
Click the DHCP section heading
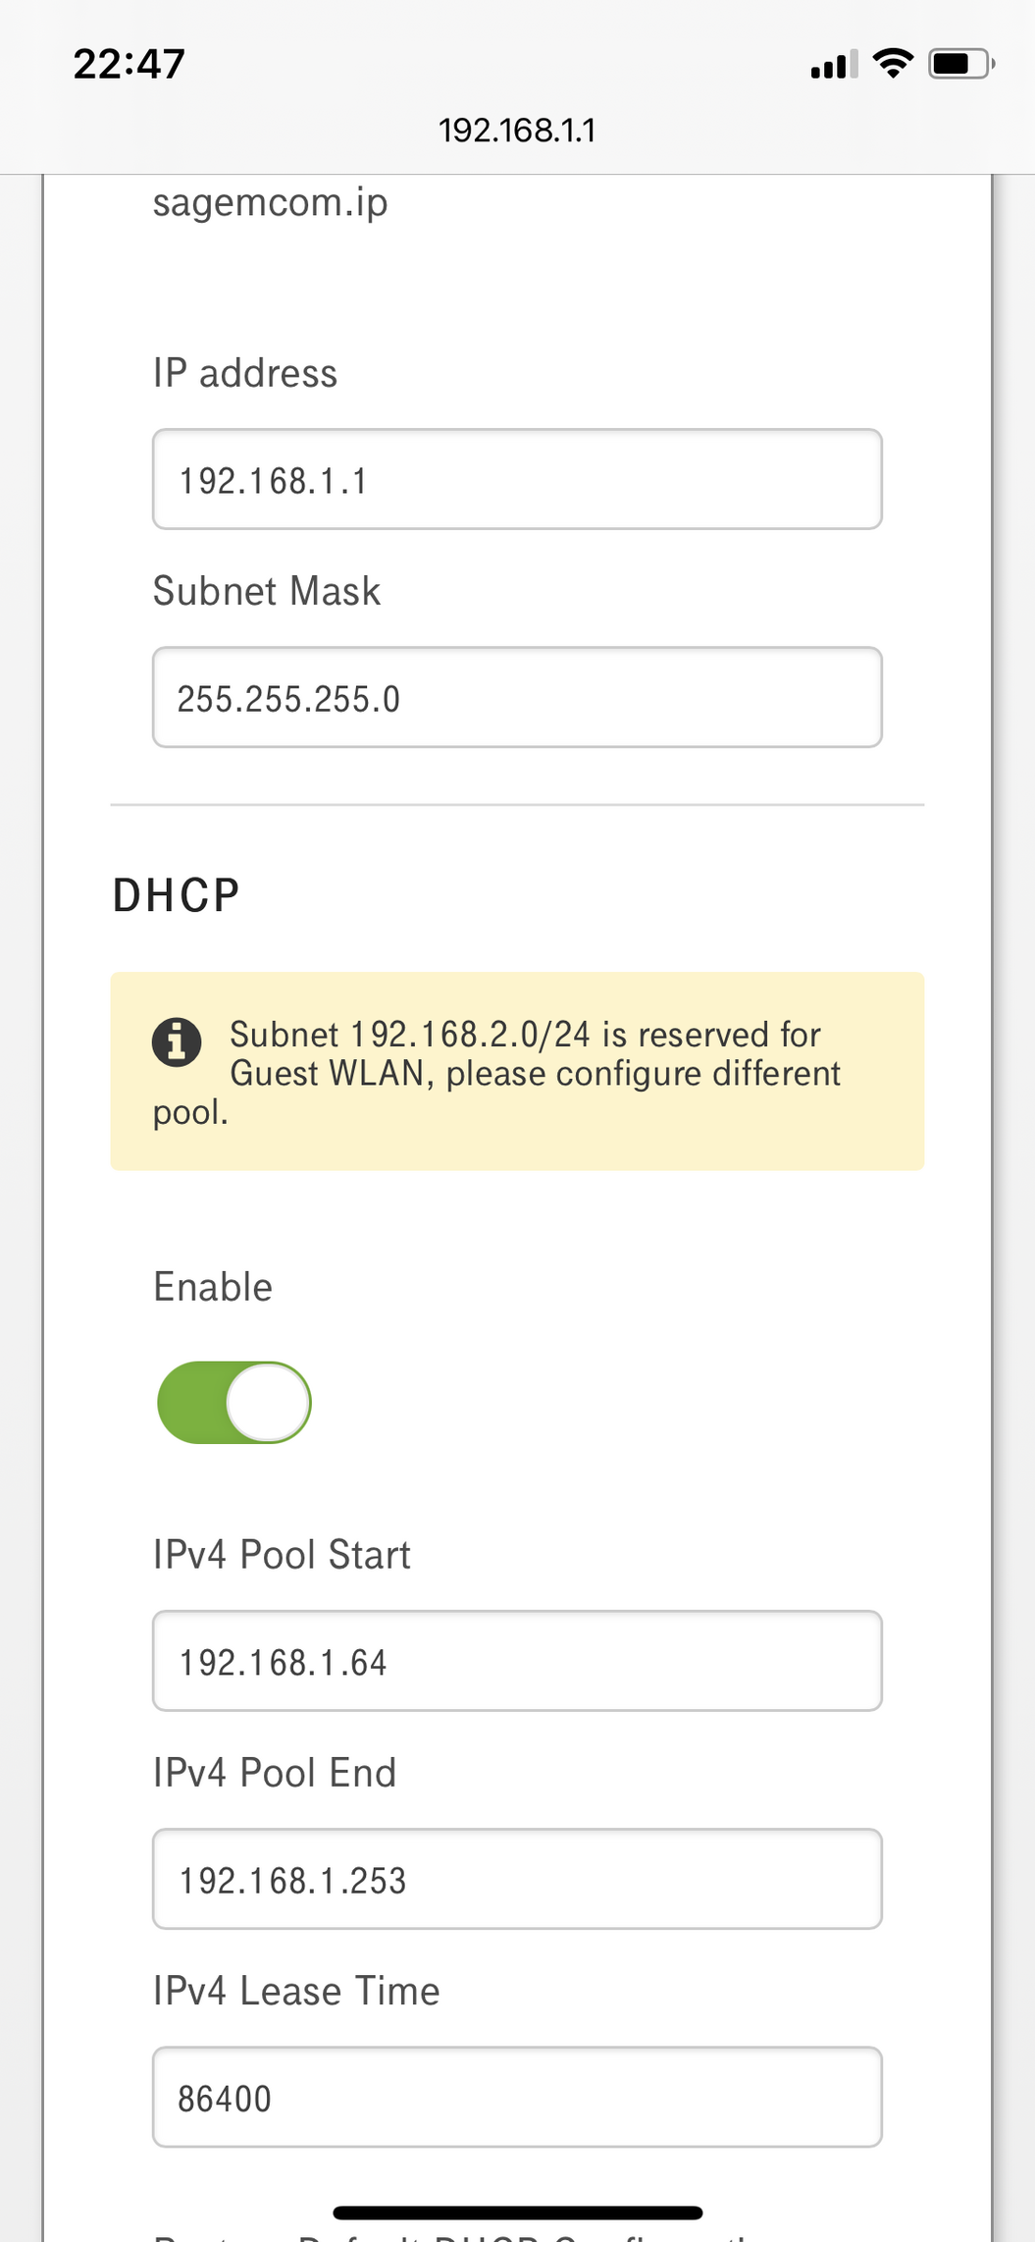[177, 895]
